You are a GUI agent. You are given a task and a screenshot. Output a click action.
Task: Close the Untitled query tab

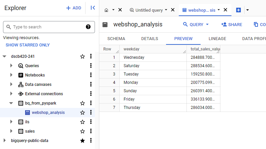pos(173,10)
